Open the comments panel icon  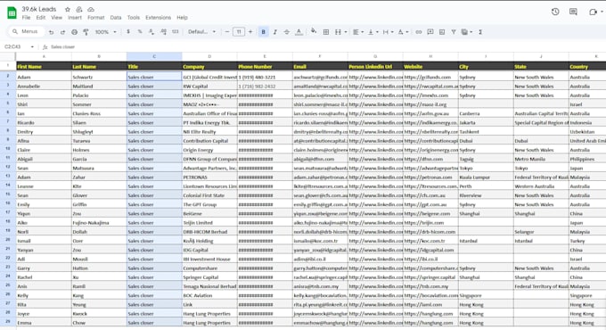pos(574,12)
